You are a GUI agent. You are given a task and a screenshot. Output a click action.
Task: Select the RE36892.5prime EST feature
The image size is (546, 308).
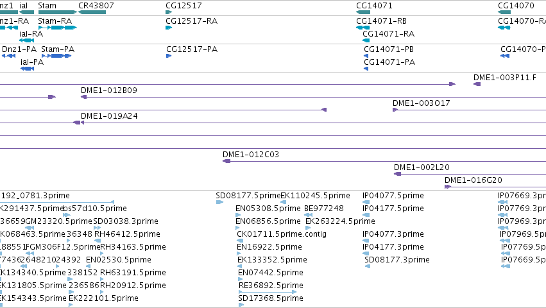pos(268,292)
